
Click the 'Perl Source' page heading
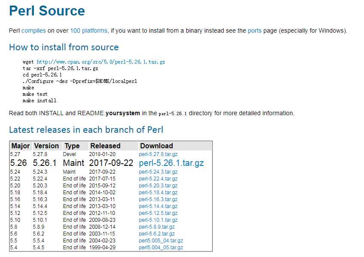click(x=47, y=11)
